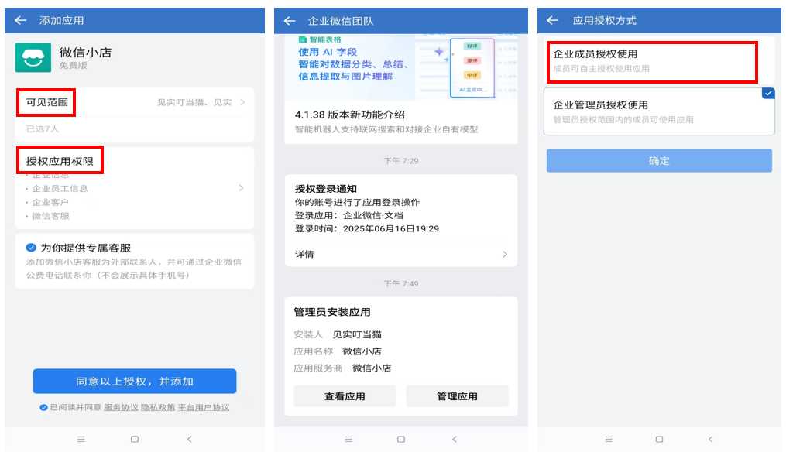
Task: Open the 隐私政策 link
Action: (x=158, y=407)
